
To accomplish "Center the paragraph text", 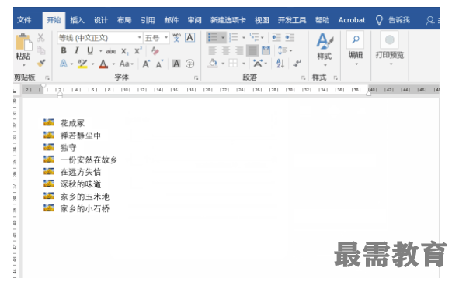I will click(226, 50).
